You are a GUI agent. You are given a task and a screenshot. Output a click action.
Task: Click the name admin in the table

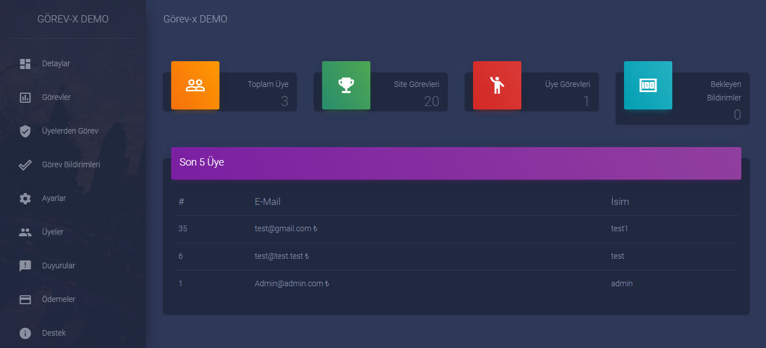[x=622, y=284]
